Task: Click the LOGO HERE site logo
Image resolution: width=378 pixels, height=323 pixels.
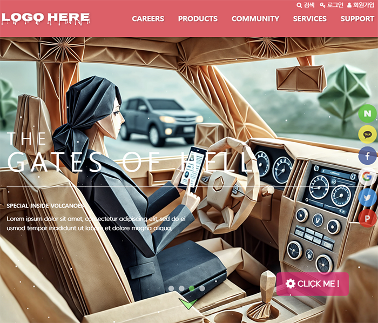Action: point(45,19)
